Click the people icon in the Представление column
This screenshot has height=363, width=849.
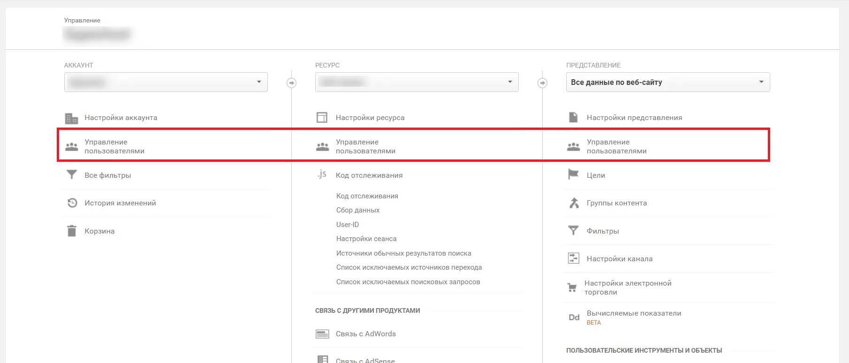[x=573, y=146]
